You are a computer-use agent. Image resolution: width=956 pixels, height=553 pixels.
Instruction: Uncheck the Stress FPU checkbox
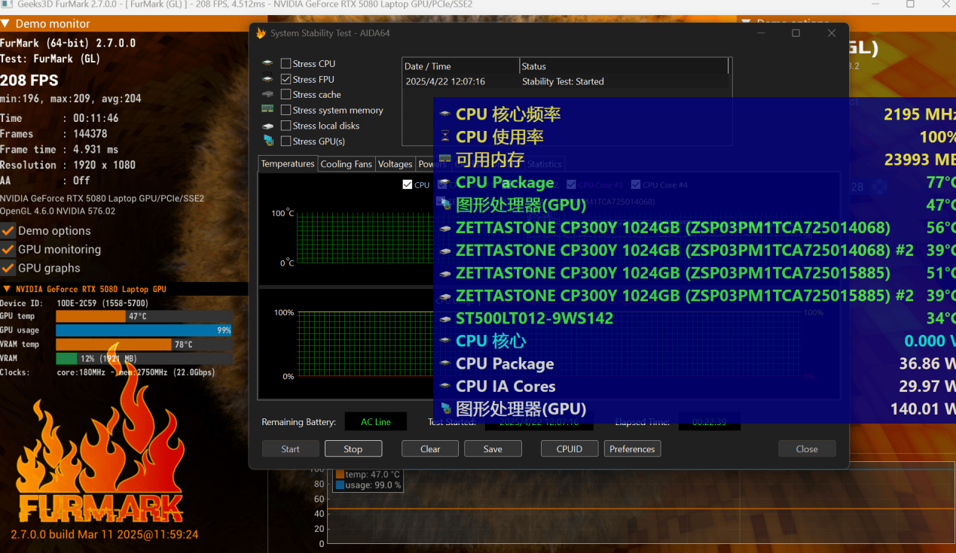coord(286,79)
